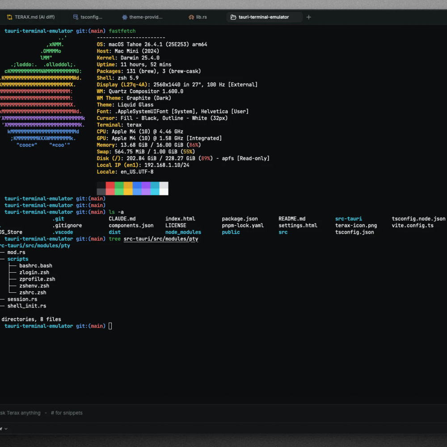Click the fastfetch command text

coord(122,31)
